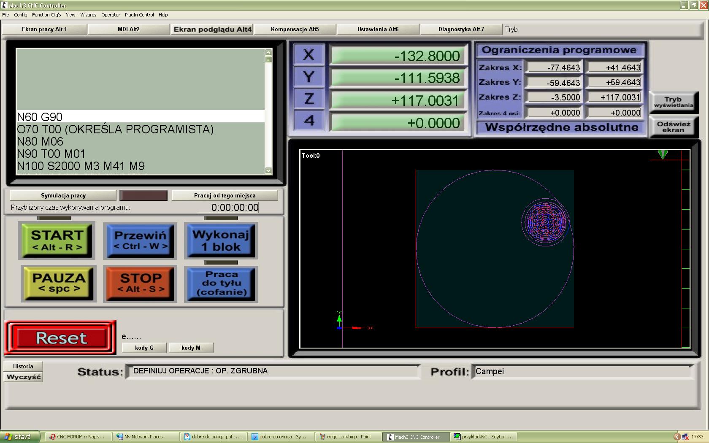Image resolution: width=709 pixels, height=443 pixels.
Task: Click Zakres Y maximum +59.4643 field
Action: tap(615, 82)
